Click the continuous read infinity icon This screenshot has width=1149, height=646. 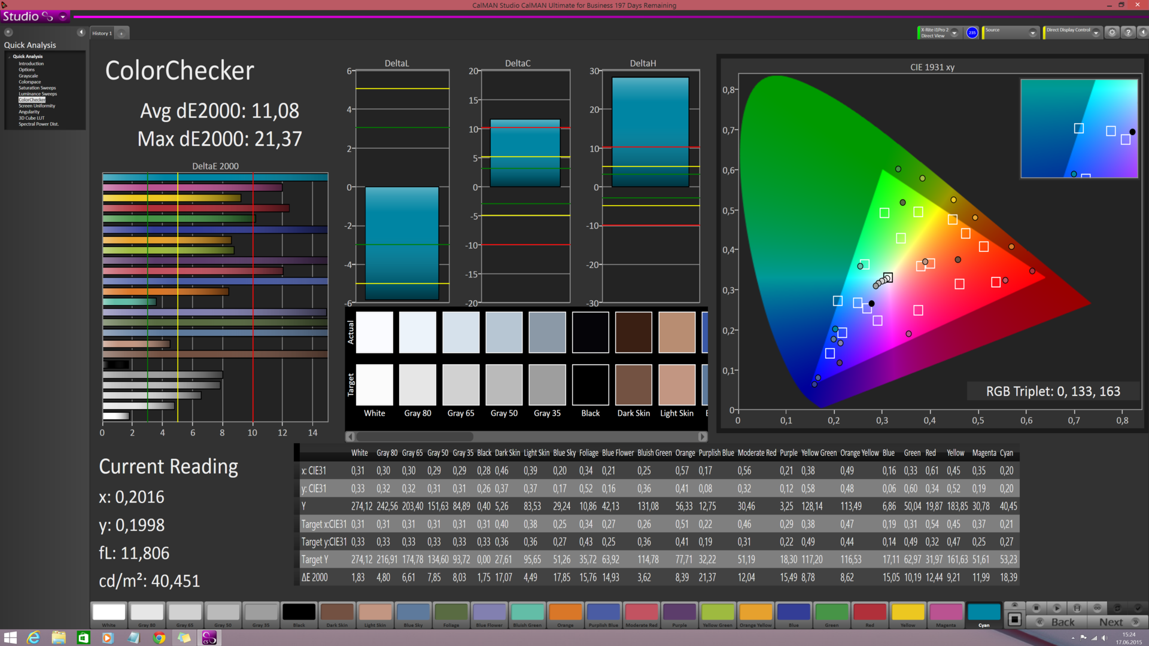tap(1097, 608)
